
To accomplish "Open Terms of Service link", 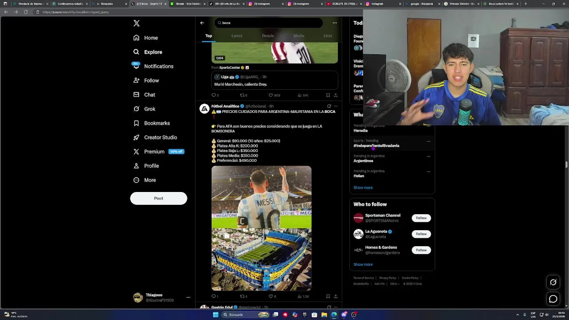I will pos(364,278).
